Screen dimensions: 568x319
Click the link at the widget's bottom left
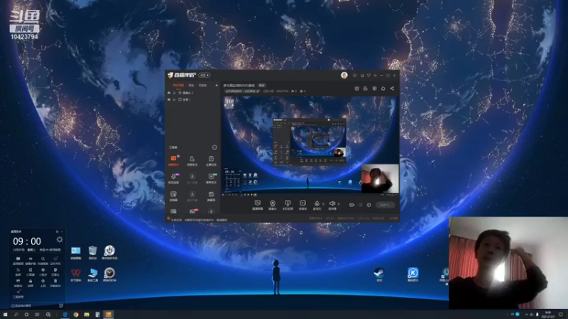[x=21, y=306]
